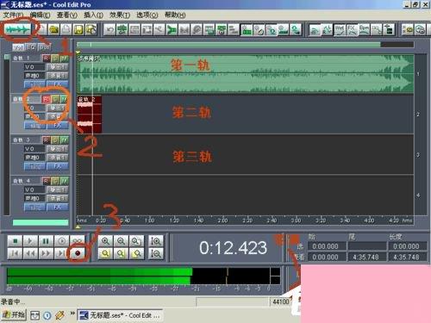Jump to the end of the session
Image resolution: width=431 pixels, height=323 pixels.
coord(61,253)
